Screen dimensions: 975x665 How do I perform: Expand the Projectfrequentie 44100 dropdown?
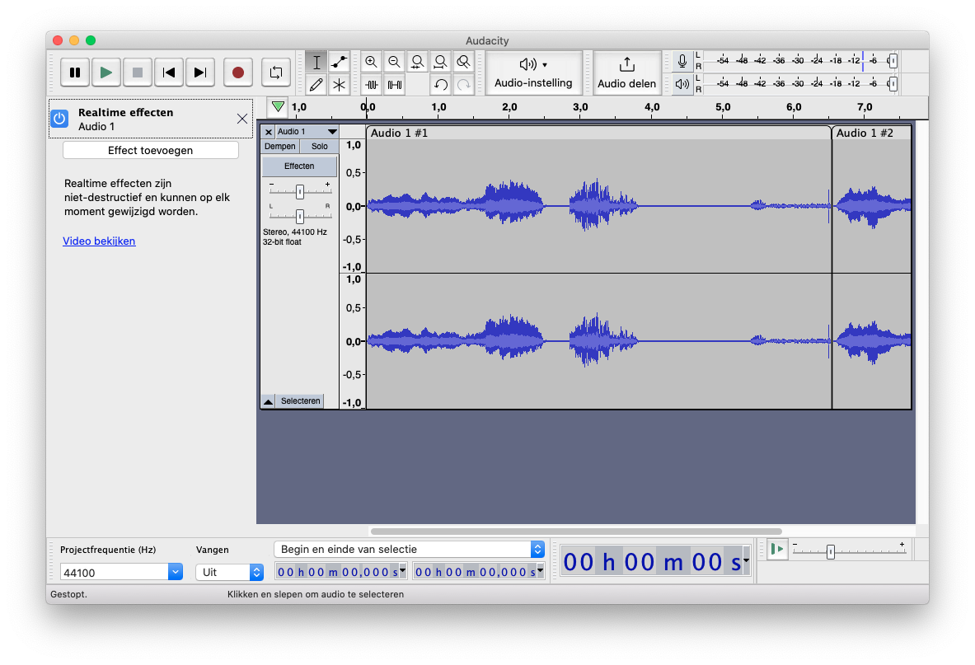[175, 572]
